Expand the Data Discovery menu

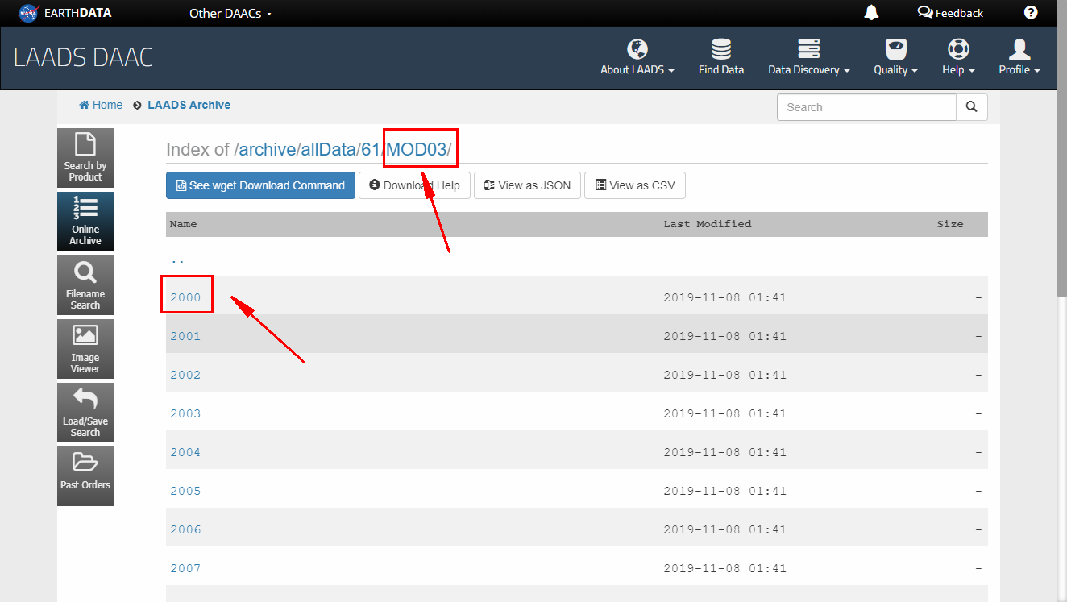click(809, 58)
